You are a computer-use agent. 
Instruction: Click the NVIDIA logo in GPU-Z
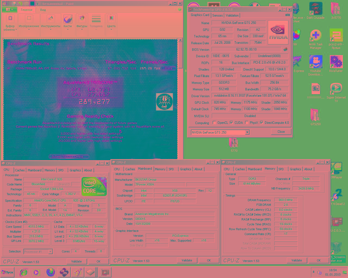pyautogui.click(x=278, y=33)
